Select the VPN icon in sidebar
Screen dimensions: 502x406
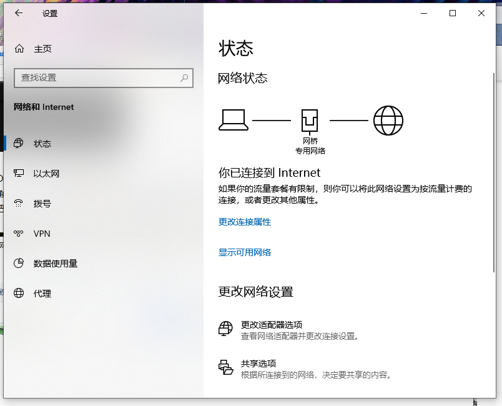tap(19, 234)
